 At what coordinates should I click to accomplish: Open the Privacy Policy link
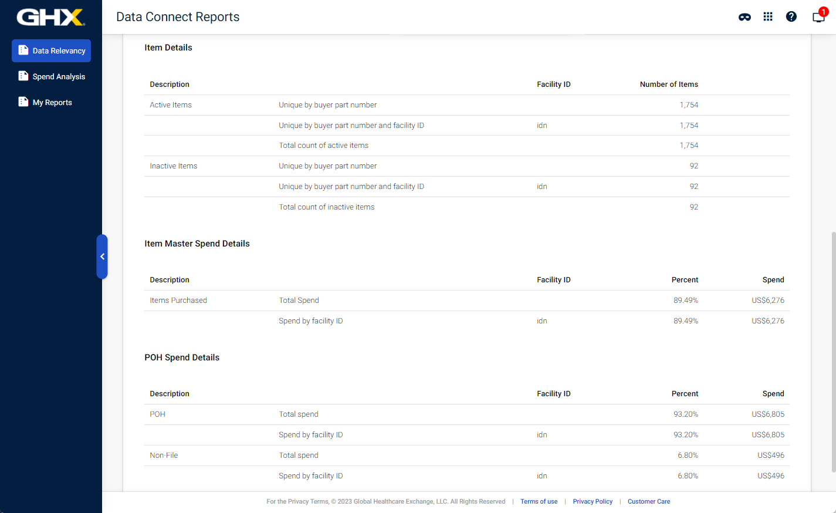pos(593,502)
